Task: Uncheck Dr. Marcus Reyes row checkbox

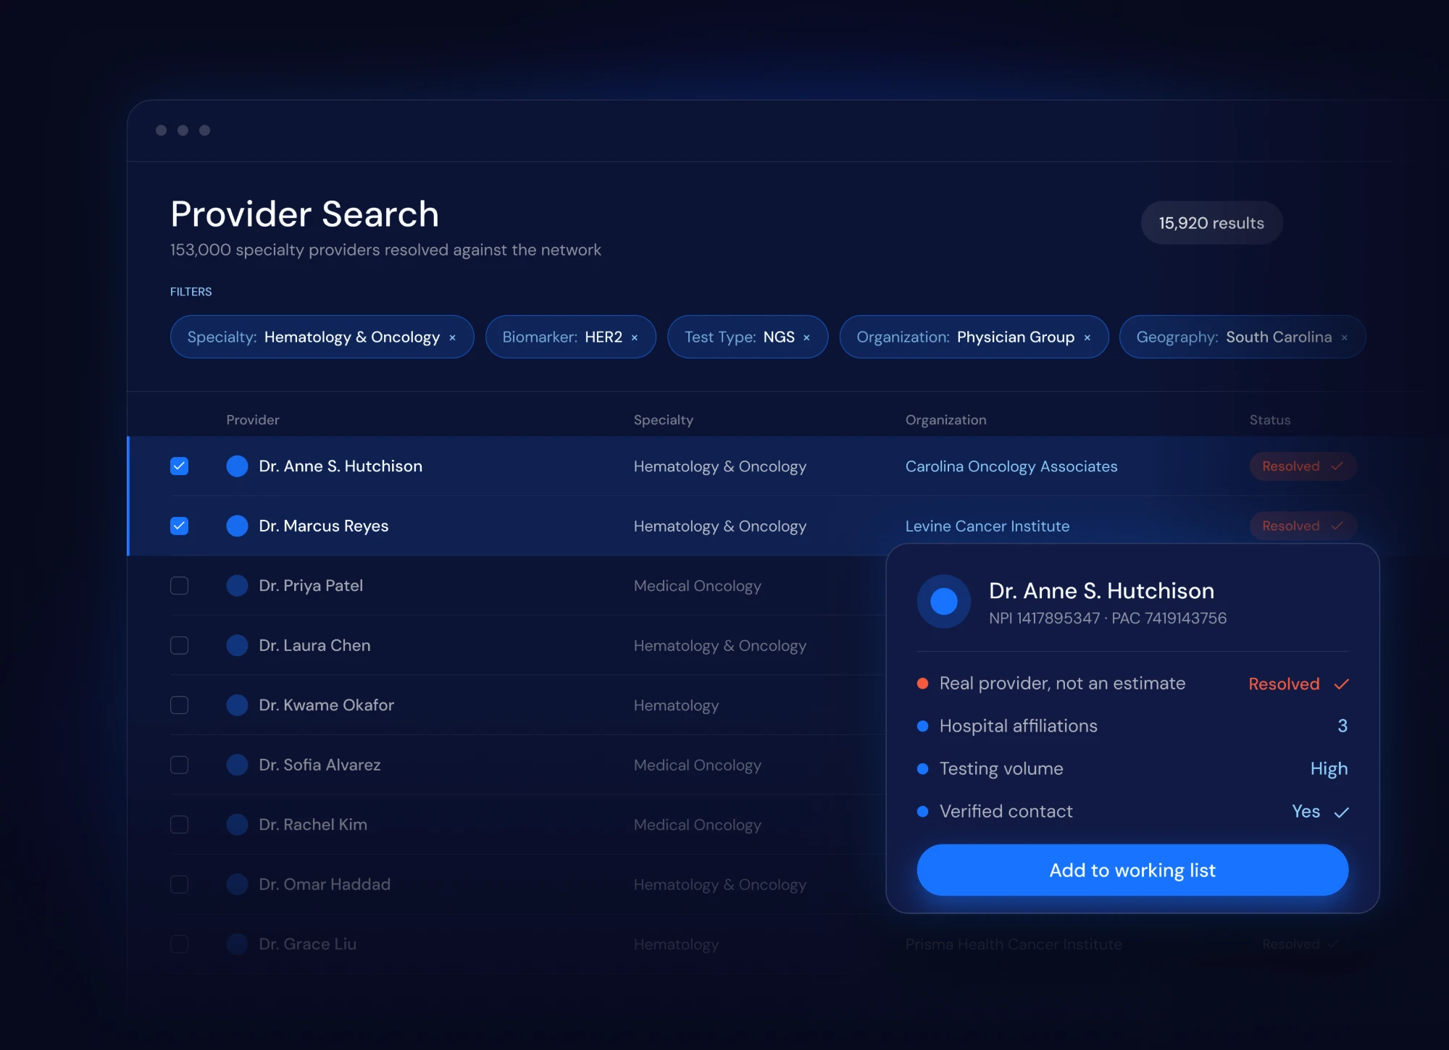Action: coord(179,526)
